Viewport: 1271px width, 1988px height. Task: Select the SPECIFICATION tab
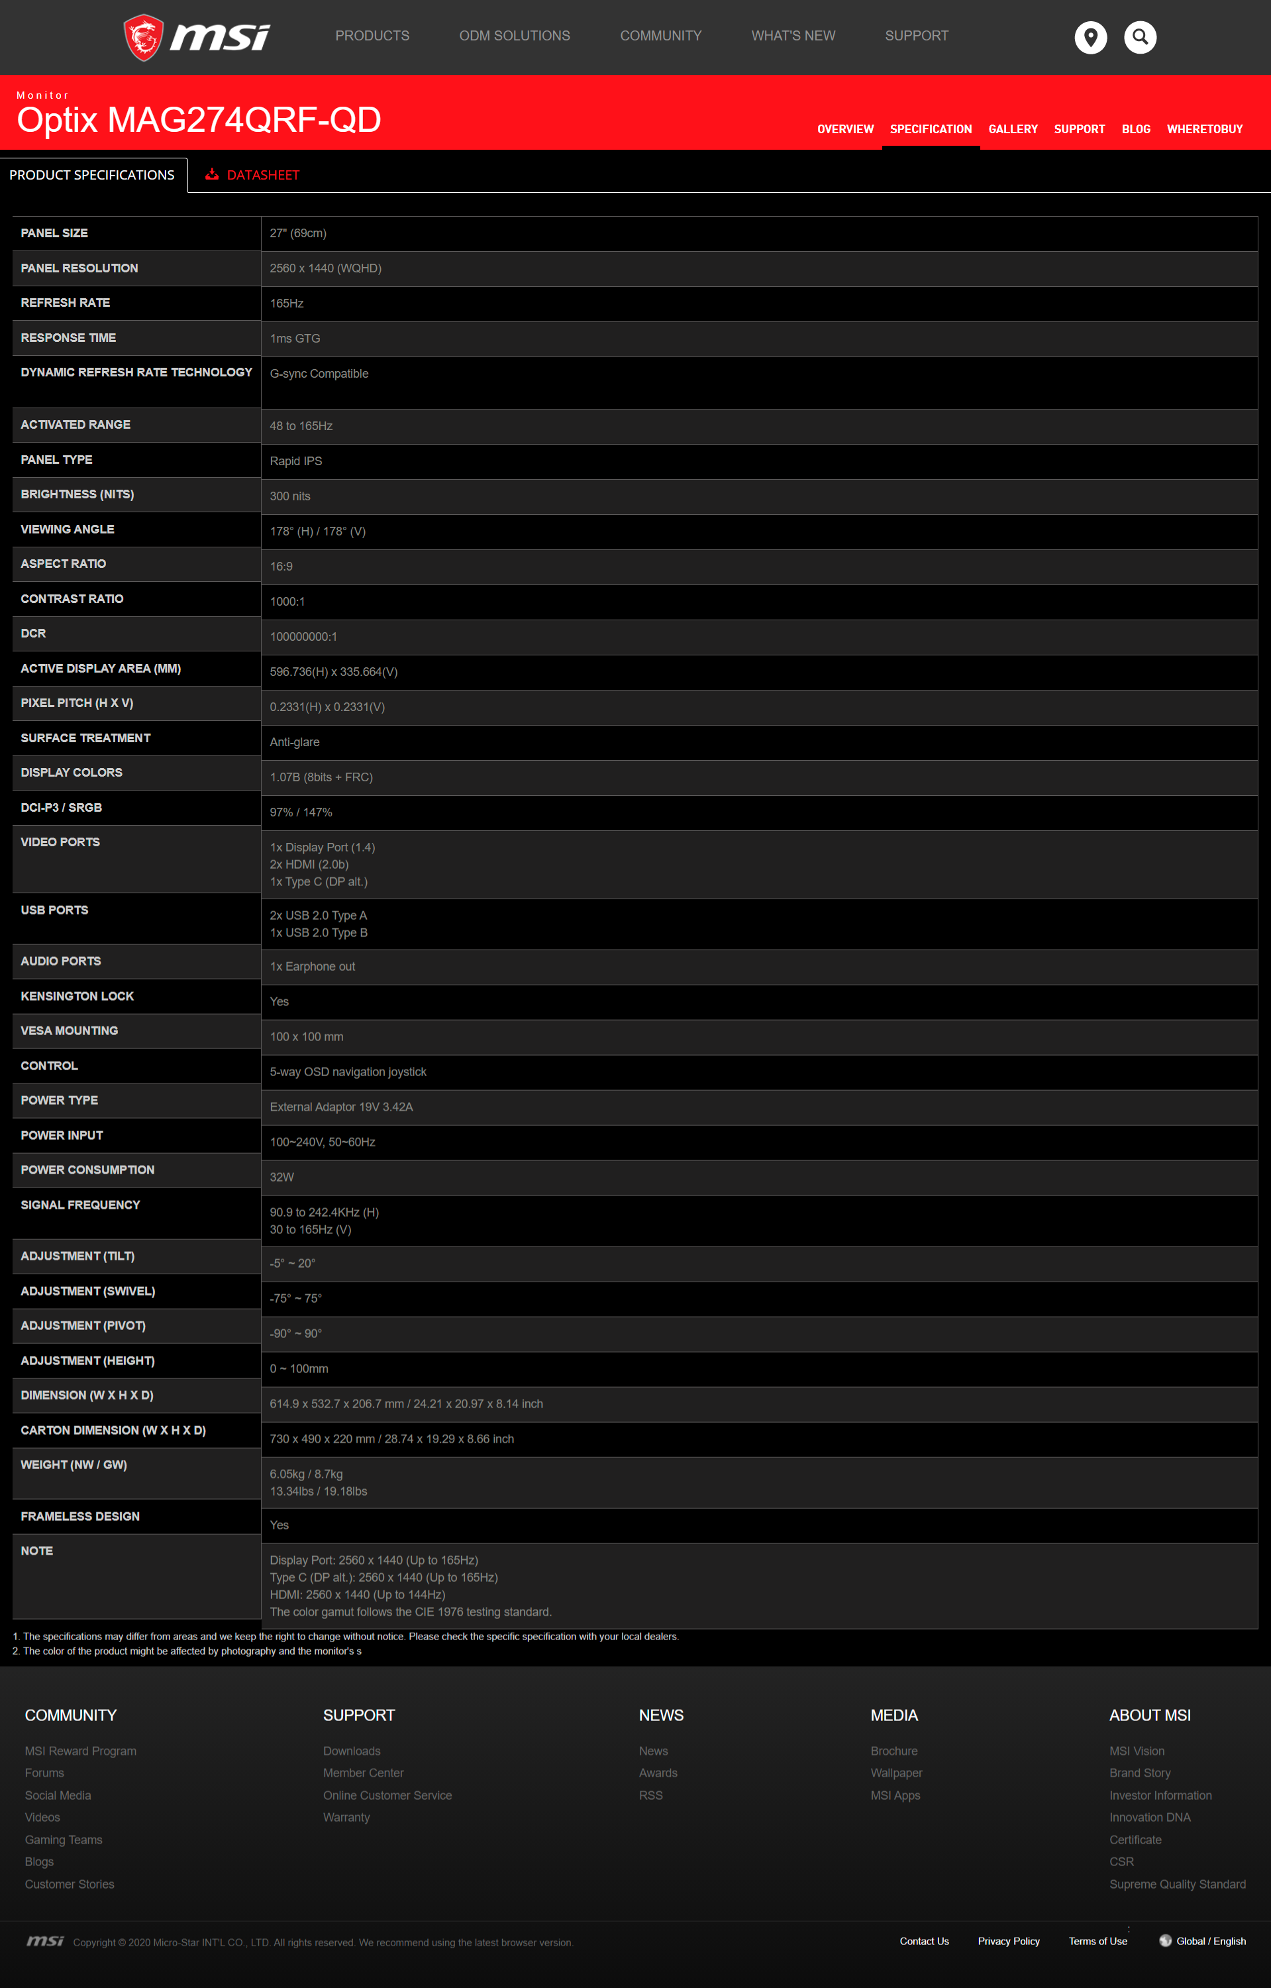[x=930, y=129]
